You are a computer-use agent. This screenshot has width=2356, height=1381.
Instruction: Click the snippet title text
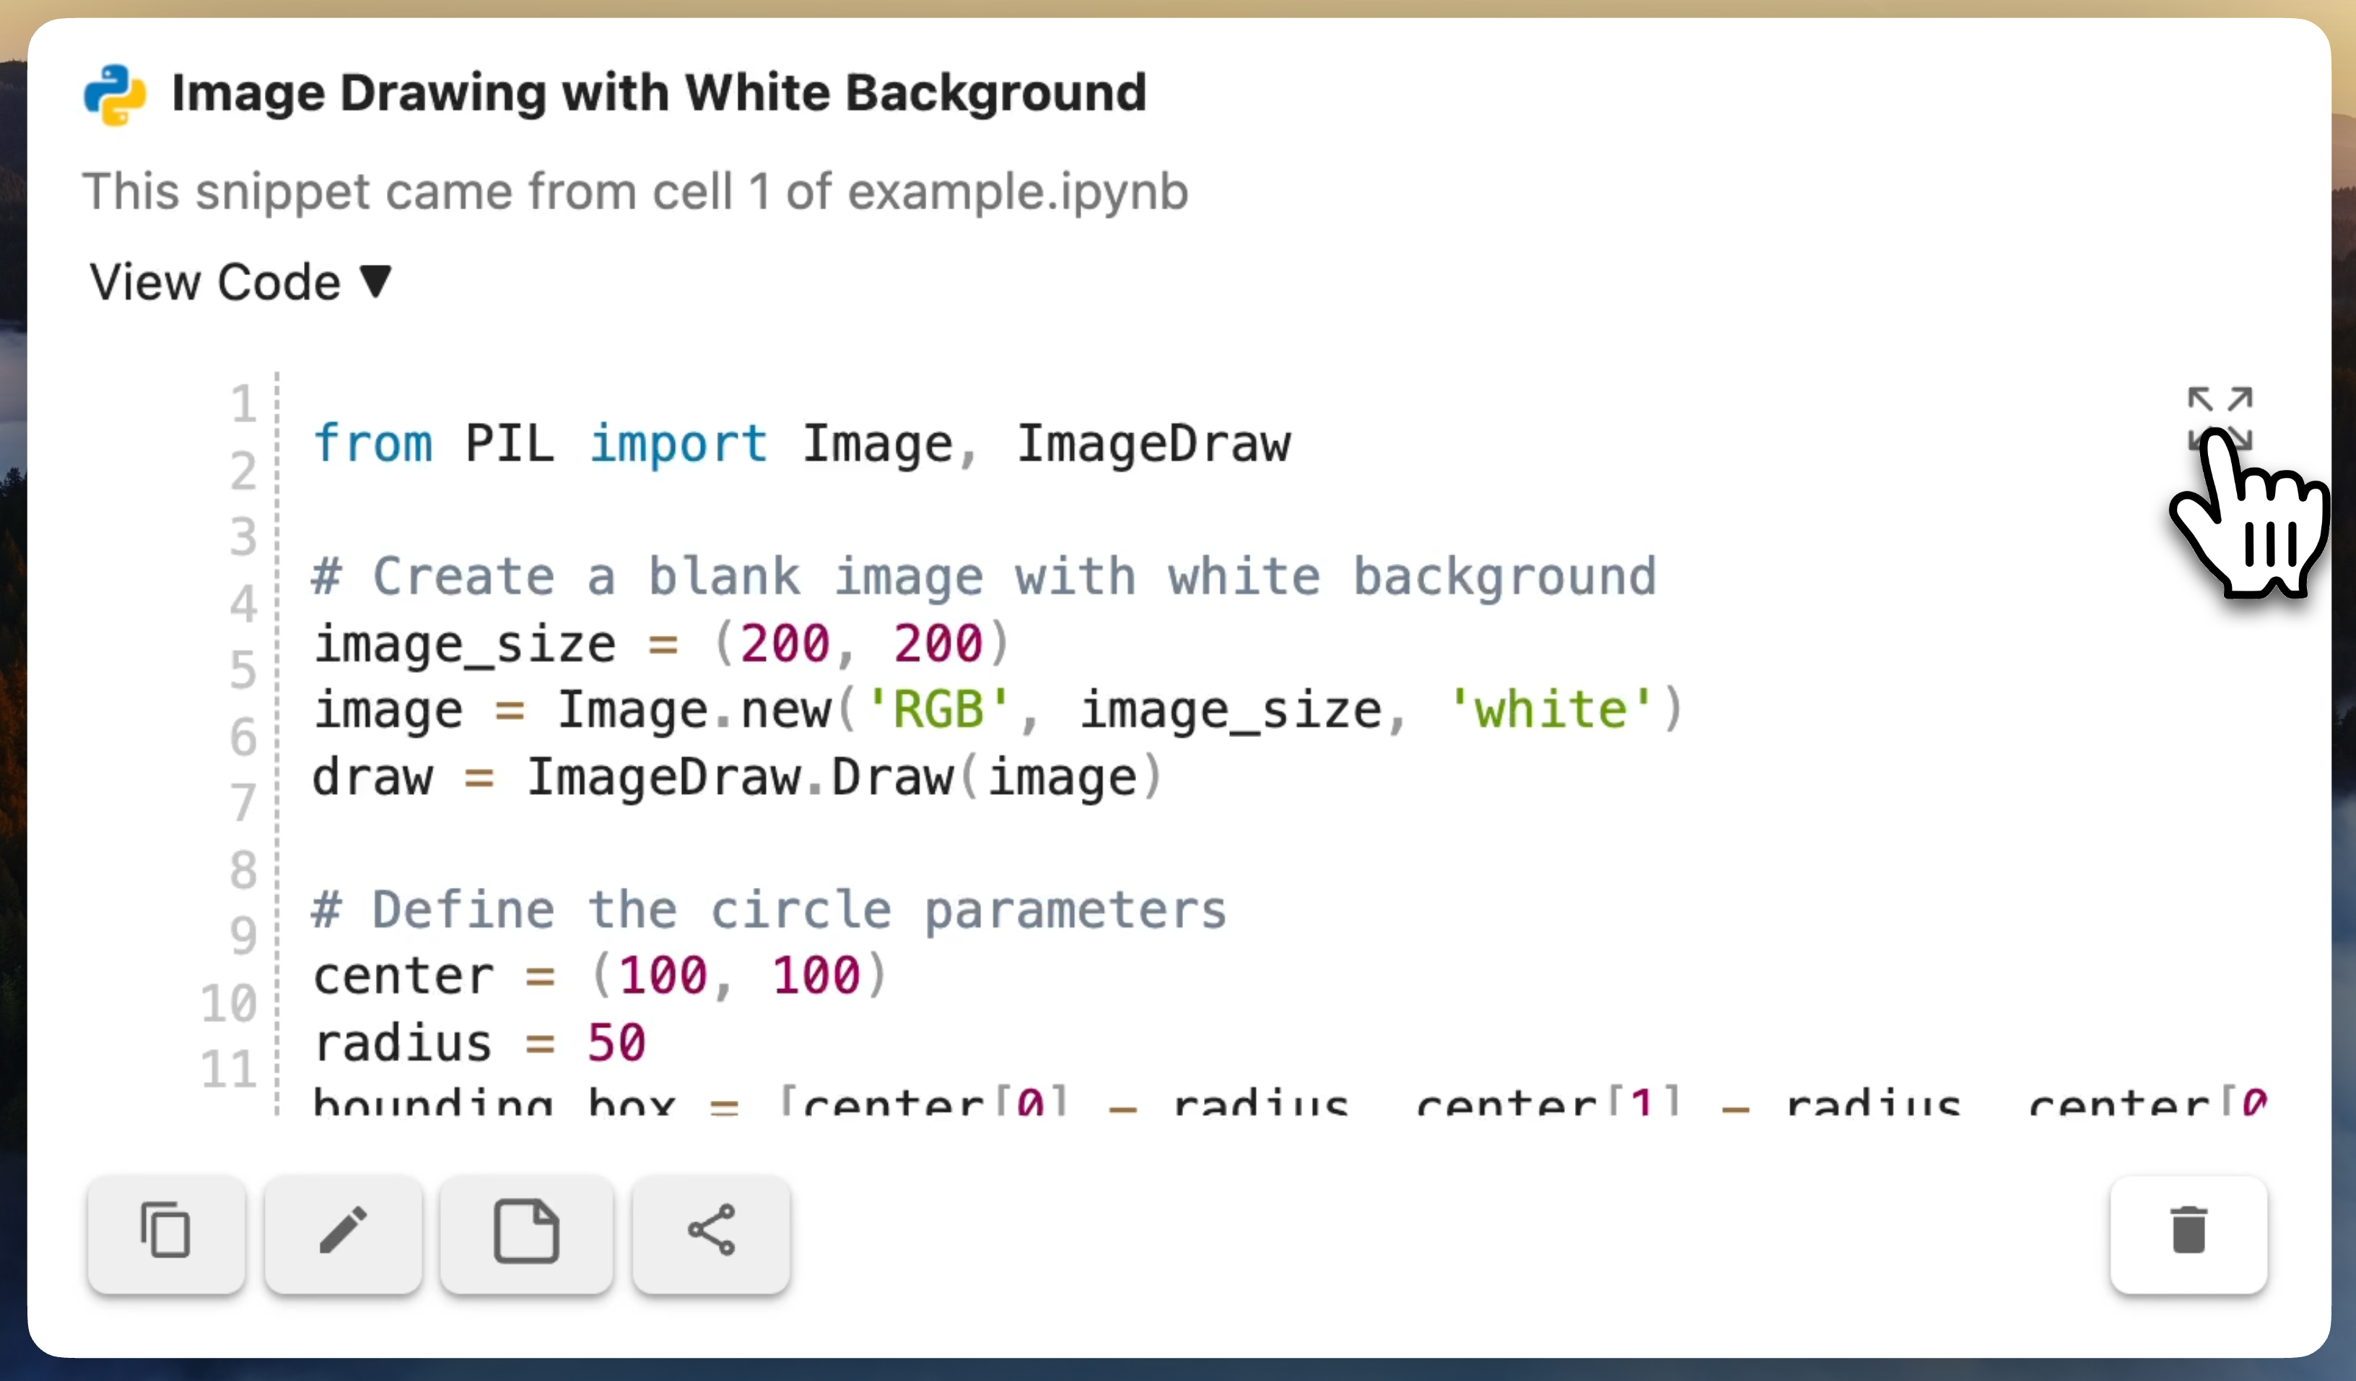658,94
